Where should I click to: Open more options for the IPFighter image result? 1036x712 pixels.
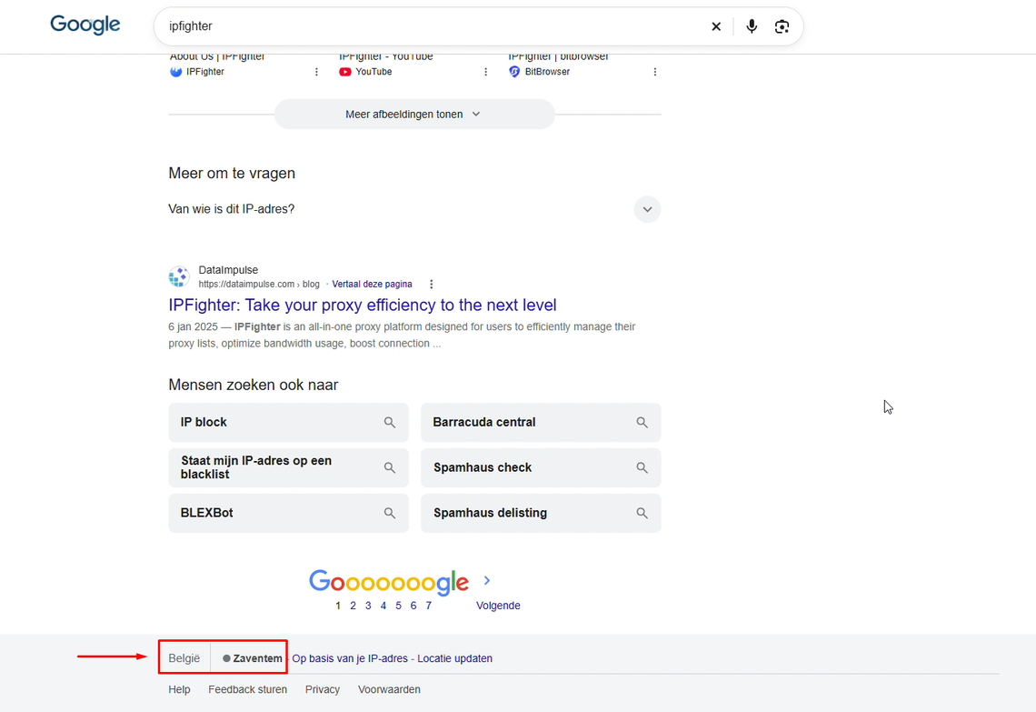coord(316,72)
